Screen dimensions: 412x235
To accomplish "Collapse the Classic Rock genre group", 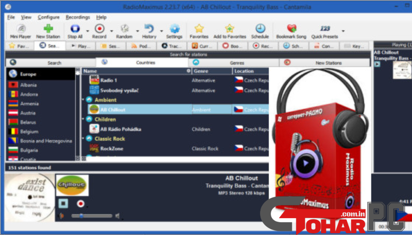I will 83,139.
